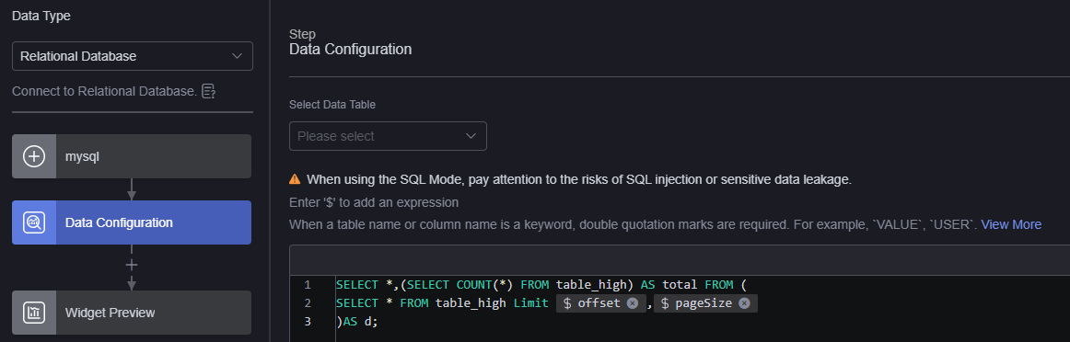Select the mysql step
Image resolution: width=1070 pixels, height=342 pixels.
pos(132,156)
